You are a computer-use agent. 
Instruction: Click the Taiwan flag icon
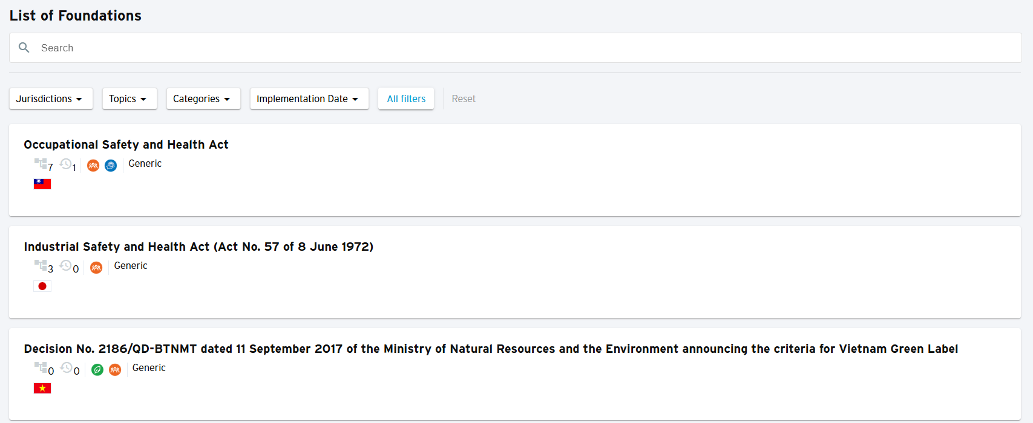coord(42,184)
